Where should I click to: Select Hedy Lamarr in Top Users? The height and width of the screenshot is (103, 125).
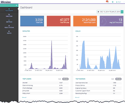(x=45, y=93)
